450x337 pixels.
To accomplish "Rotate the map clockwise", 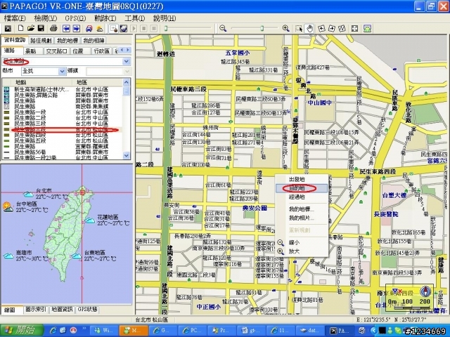I will (332, 28).
